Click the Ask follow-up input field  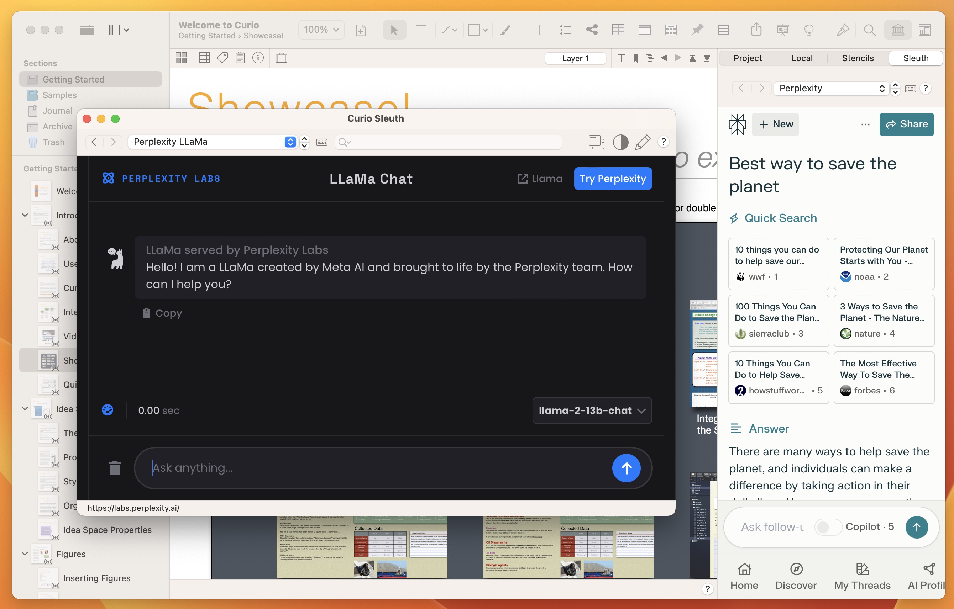click(x=772, y=526)
